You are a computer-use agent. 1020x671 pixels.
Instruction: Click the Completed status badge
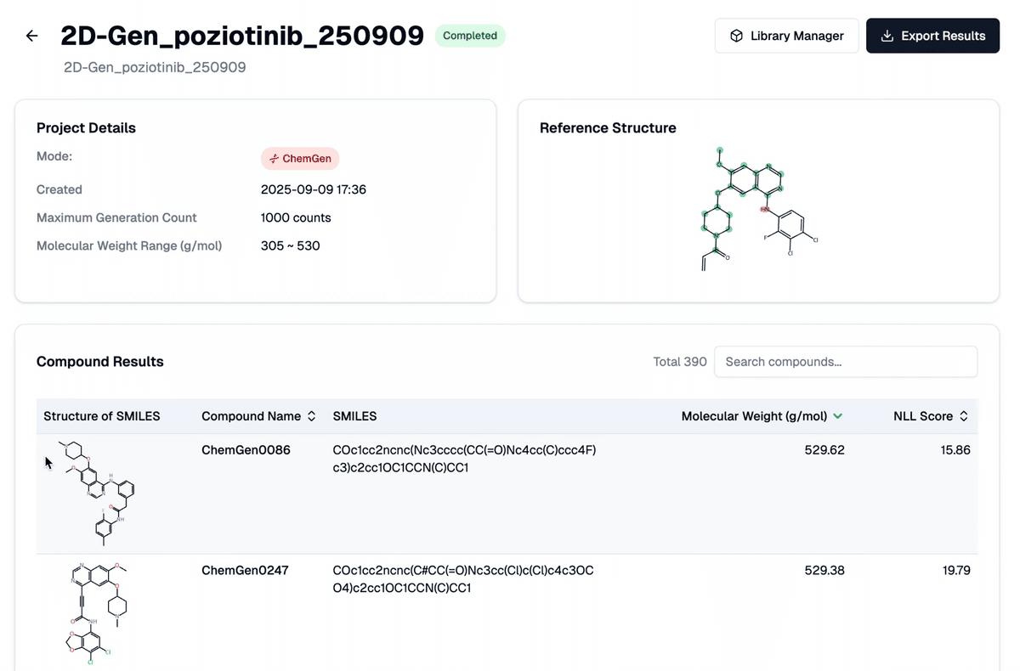[469, 36]
